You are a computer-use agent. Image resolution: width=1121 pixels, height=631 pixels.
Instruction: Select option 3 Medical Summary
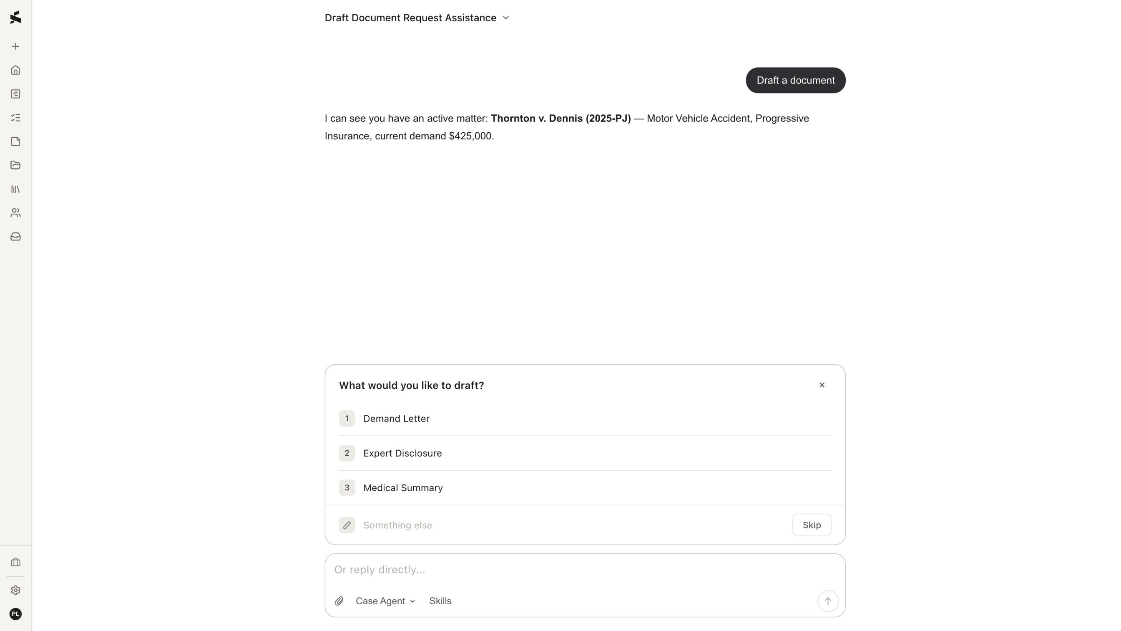pyautogui.click(x=585, y=488)
